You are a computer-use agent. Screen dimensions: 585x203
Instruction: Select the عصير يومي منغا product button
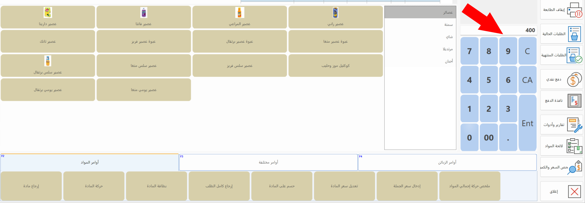[x=144, y=90]
